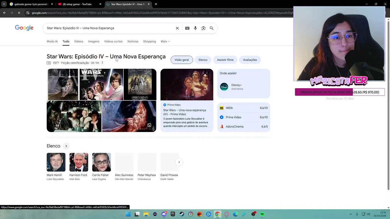This screenshot has width=390, height=219.
Task: Open Epic Games Launcher from taskbar
Action: coord(173,214)
